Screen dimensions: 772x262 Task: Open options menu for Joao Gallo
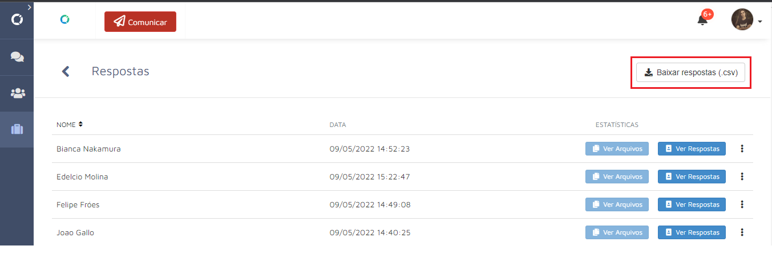[742, 232]
